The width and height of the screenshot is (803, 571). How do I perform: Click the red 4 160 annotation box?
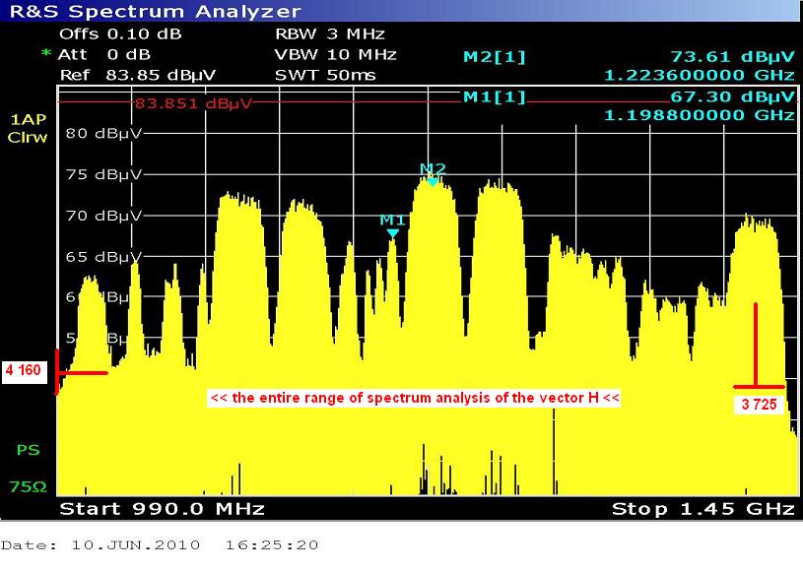[28, 372]
